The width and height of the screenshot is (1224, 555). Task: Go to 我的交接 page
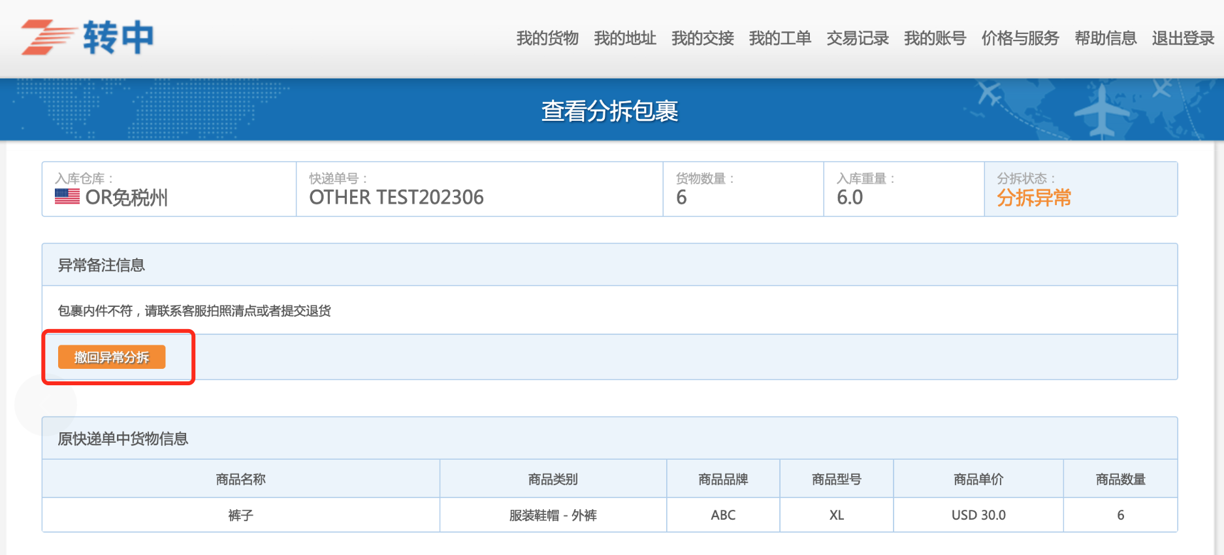tap(703, 39)
